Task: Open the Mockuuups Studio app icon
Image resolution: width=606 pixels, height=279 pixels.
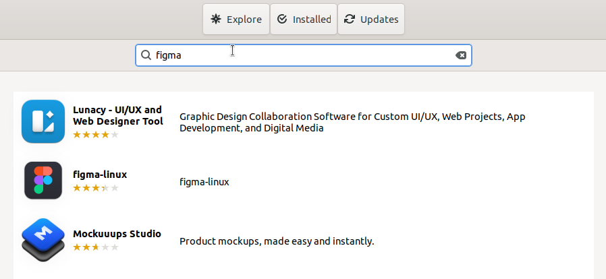Action: [x=43, y=240]
